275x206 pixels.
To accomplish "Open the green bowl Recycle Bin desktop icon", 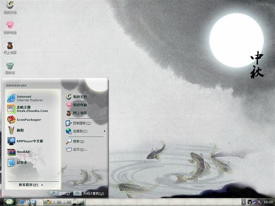I will 10,68.
